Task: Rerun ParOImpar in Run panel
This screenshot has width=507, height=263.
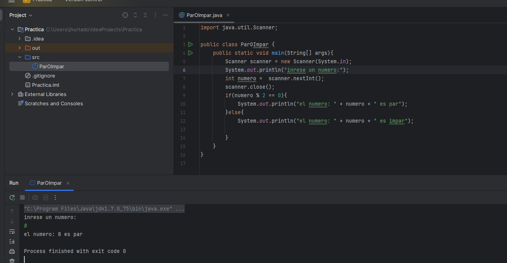Action: pyautogui.click(x=12, y=197)
